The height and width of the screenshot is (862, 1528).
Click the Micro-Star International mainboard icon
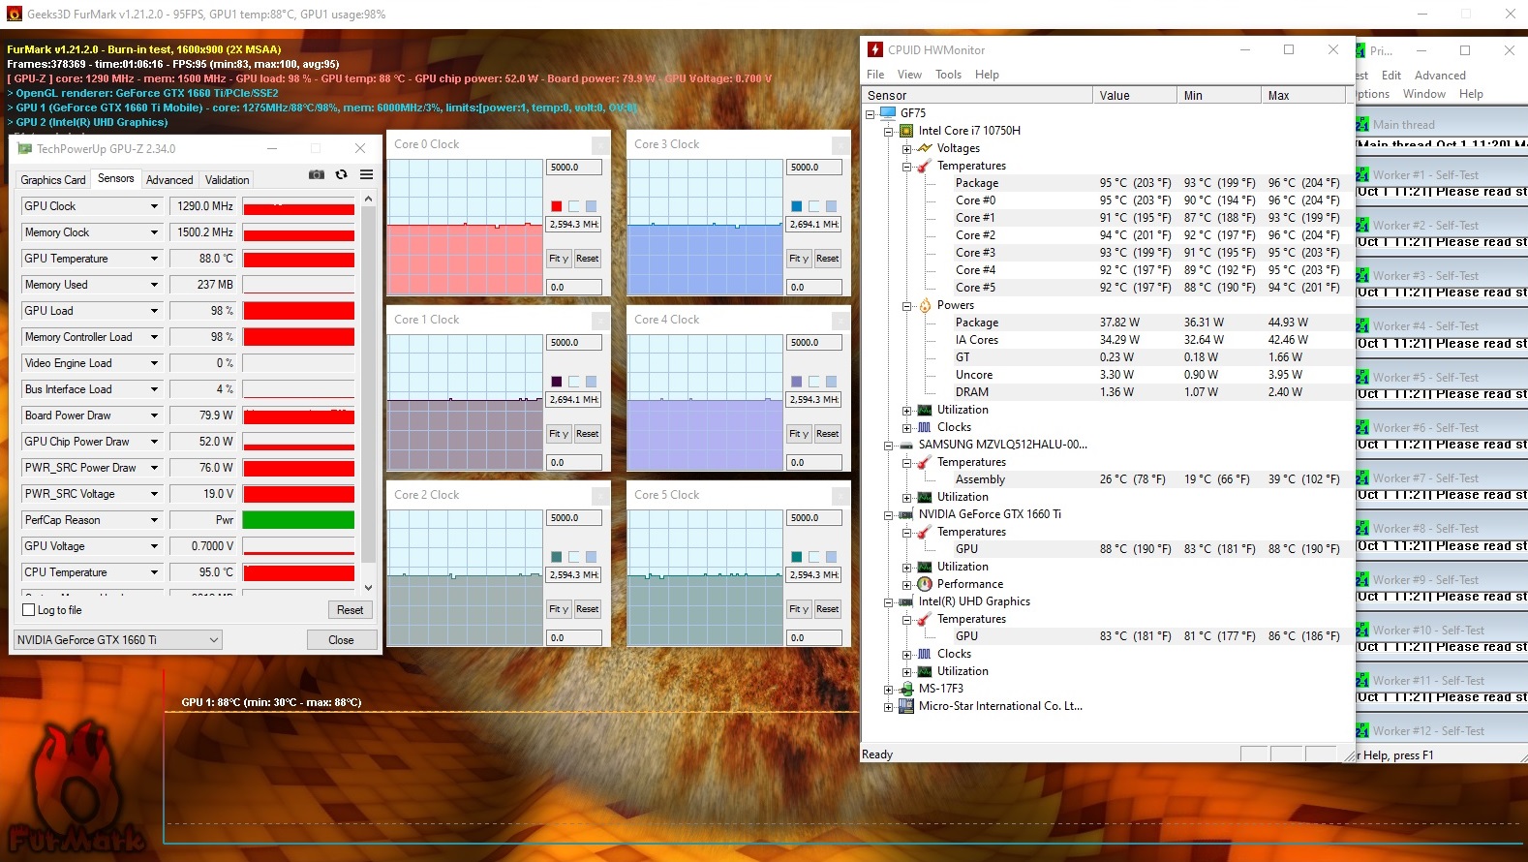906,706
